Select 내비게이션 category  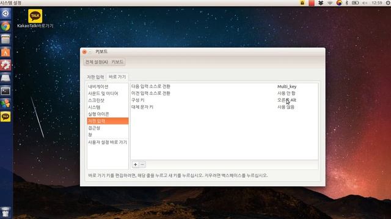108,86
